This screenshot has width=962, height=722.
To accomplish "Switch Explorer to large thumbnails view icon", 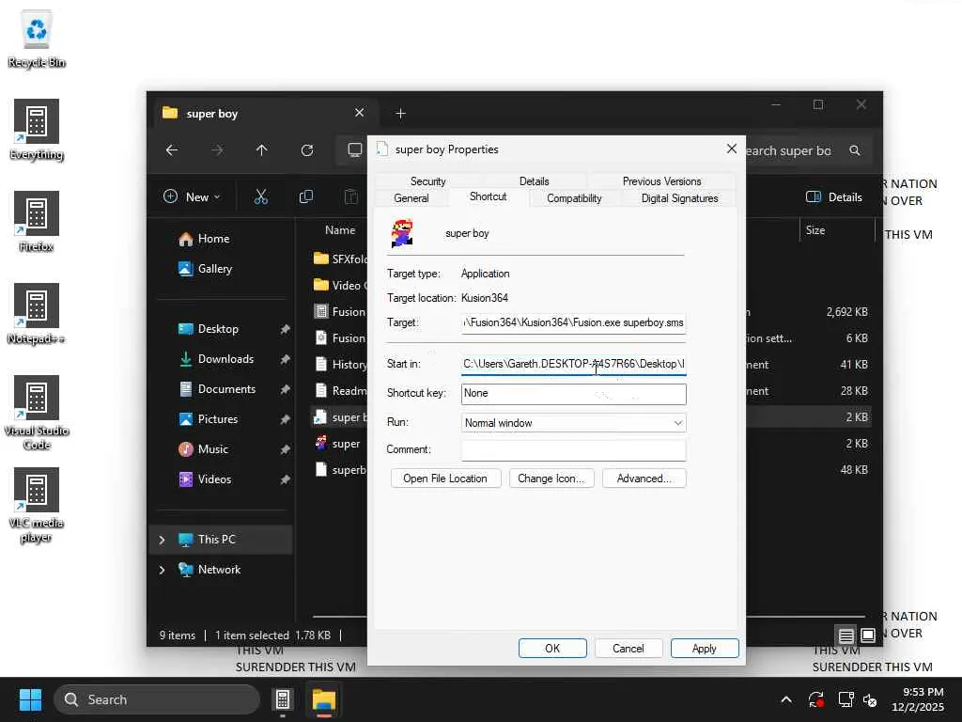I will pyautogui.click(x=867, y=635).
